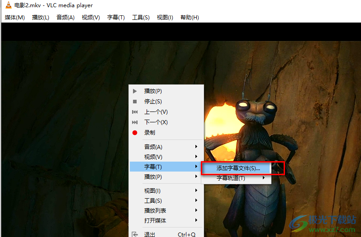The width and height of the screenshot is (361, 237).
Task: Select 打开媒体 label in the context menu
Action: point(155,221)
